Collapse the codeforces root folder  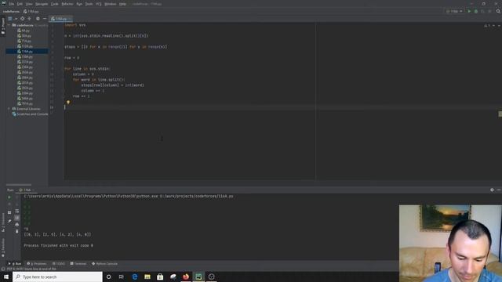(x=9, y=25)
